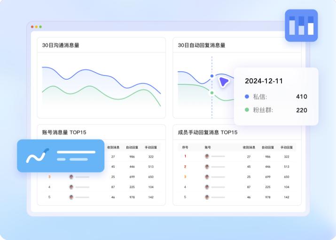Click value 225 in 成员手动回复消息 table

(x=268, y=187)
